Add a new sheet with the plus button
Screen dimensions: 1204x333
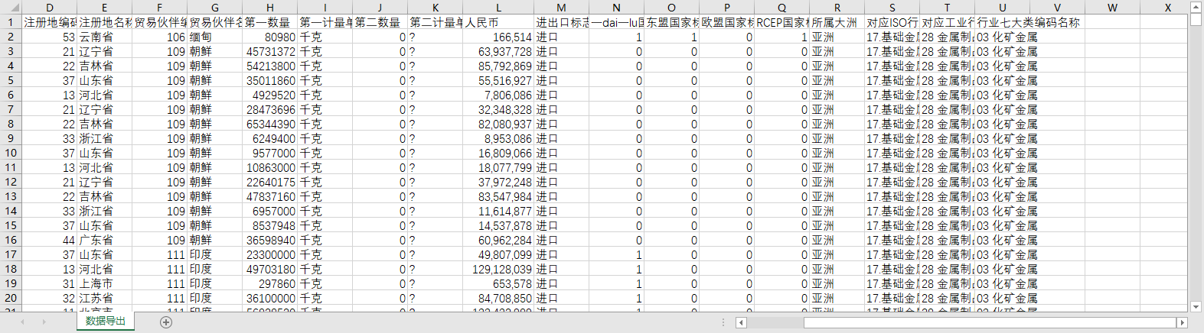click(166, 322)
